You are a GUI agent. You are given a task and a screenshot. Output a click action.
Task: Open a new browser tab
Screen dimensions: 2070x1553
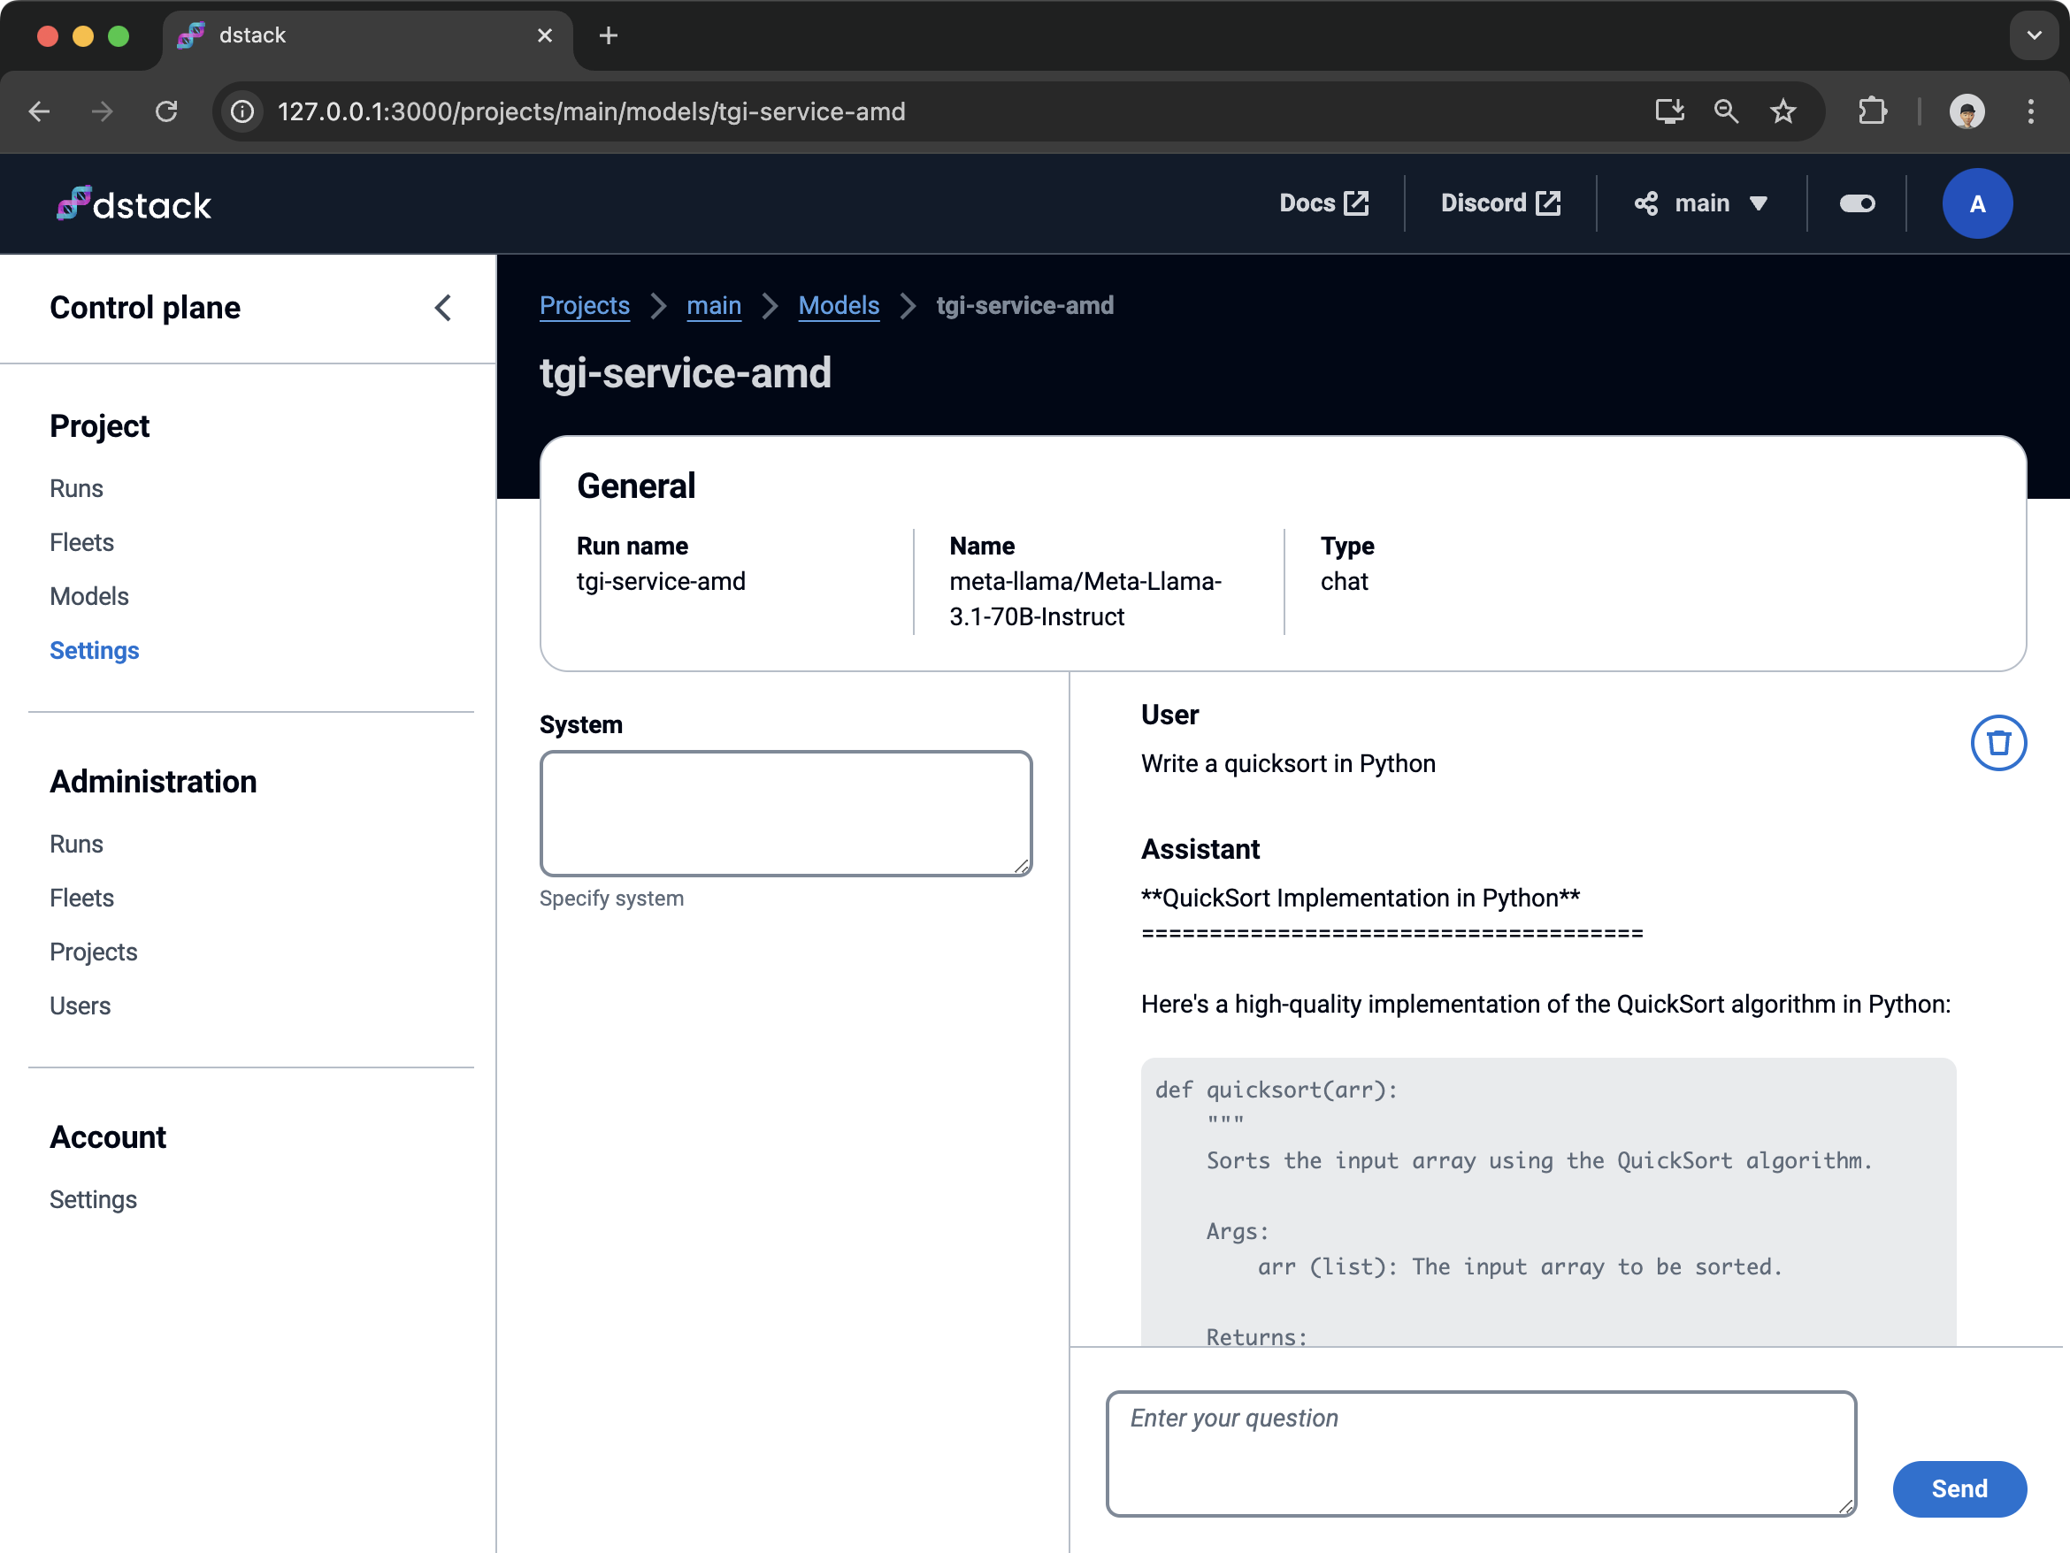[609, 35]
